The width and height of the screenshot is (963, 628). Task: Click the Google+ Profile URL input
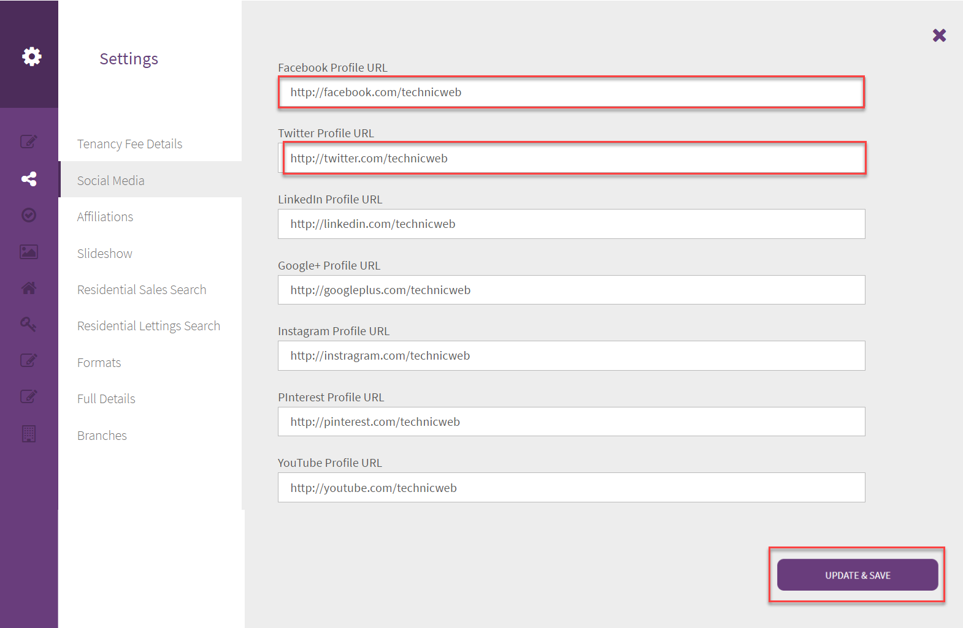pos(572,290)
